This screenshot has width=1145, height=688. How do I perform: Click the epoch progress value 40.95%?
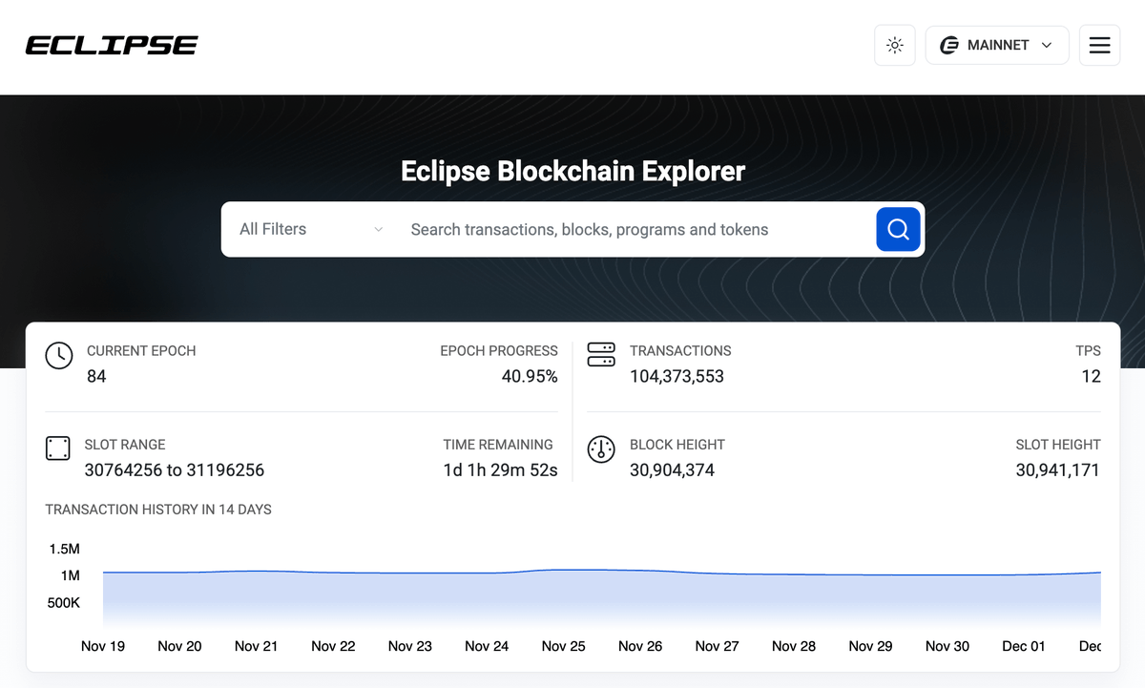click(x=530, y=376)
